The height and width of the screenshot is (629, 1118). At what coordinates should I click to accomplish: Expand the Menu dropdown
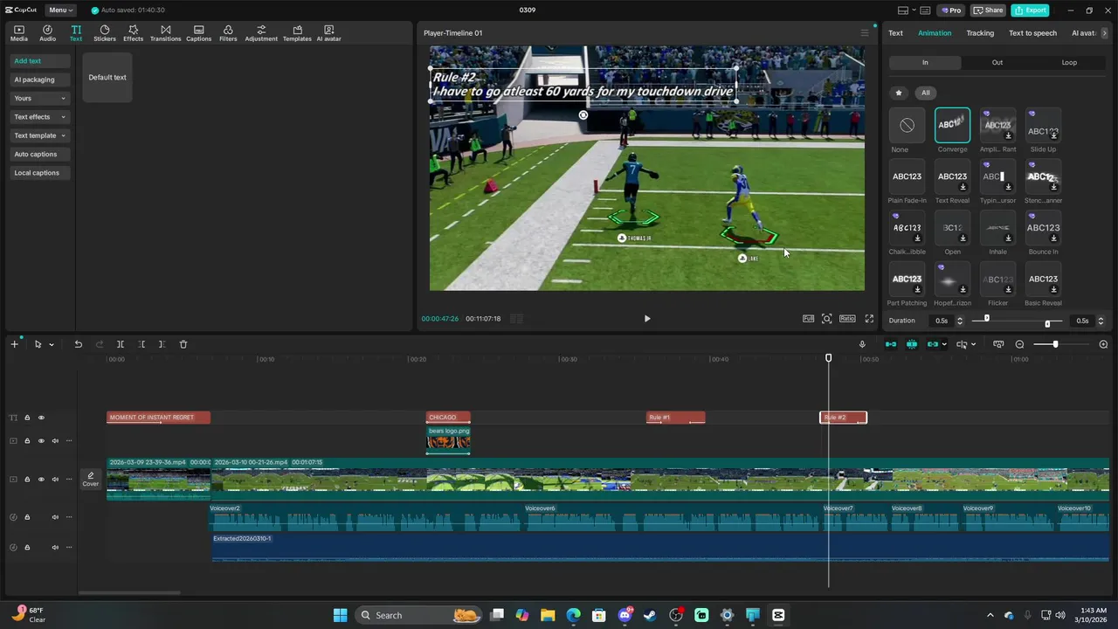pyautogui.click(x=61, y=10)
